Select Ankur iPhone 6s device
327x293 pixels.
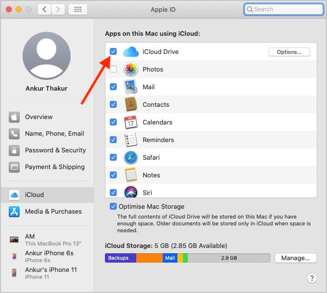coord(48,256)
